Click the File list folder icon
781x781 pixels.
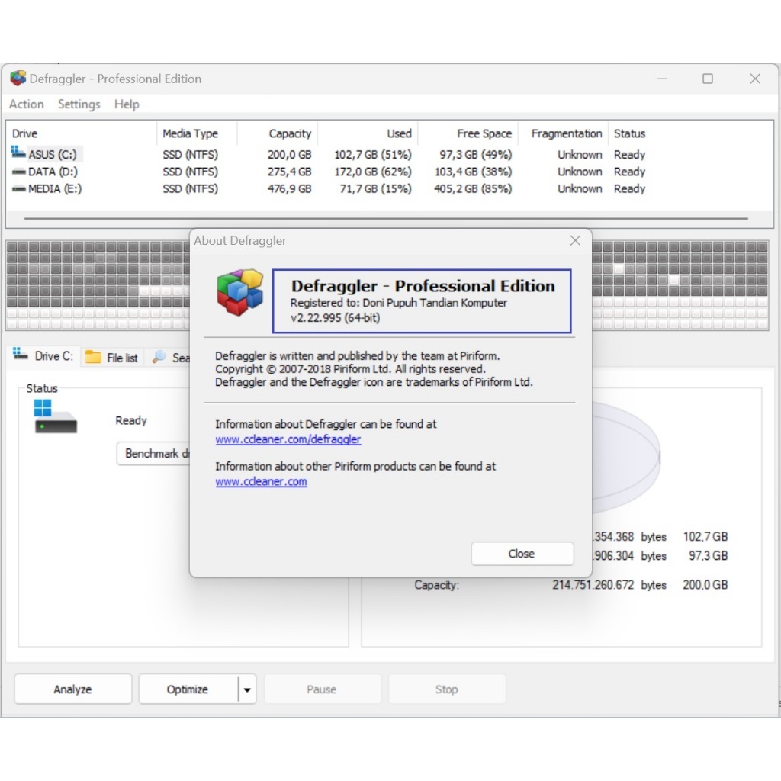(92, 357)
